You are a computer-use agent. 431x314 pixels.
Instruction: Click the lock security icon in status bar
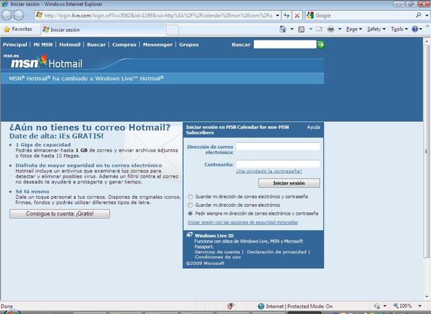[x=377, y=306]
